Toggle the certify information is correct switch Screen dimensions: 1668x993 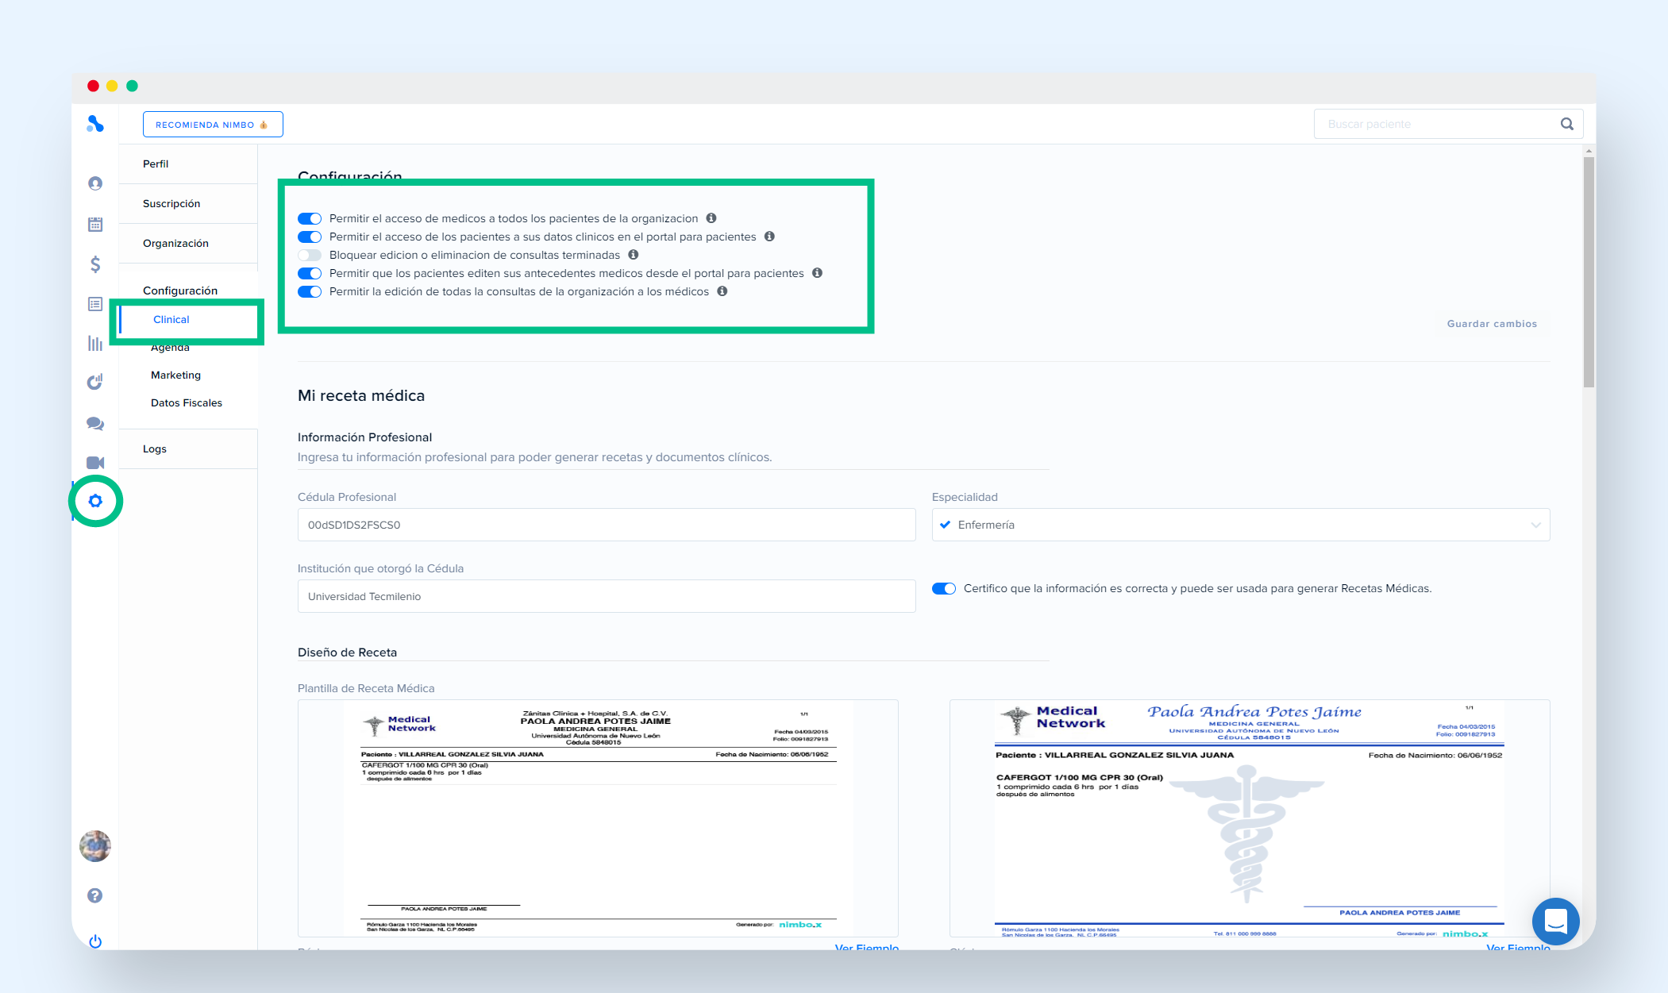tap(943, 588)
